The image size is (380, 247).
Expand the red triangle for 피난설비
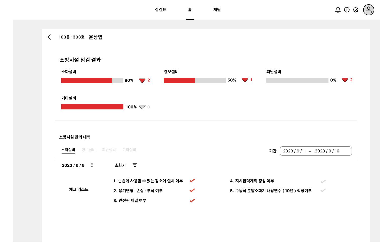345,80
